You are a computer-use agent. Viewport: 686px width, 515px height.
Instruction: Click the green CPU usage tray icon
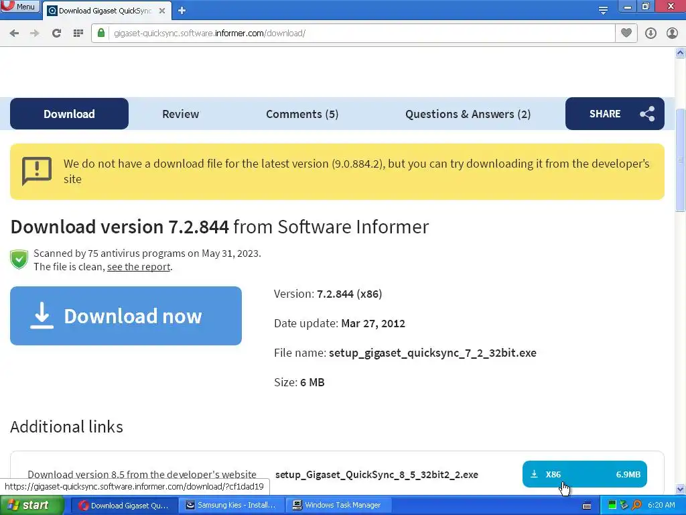(612, 506)
